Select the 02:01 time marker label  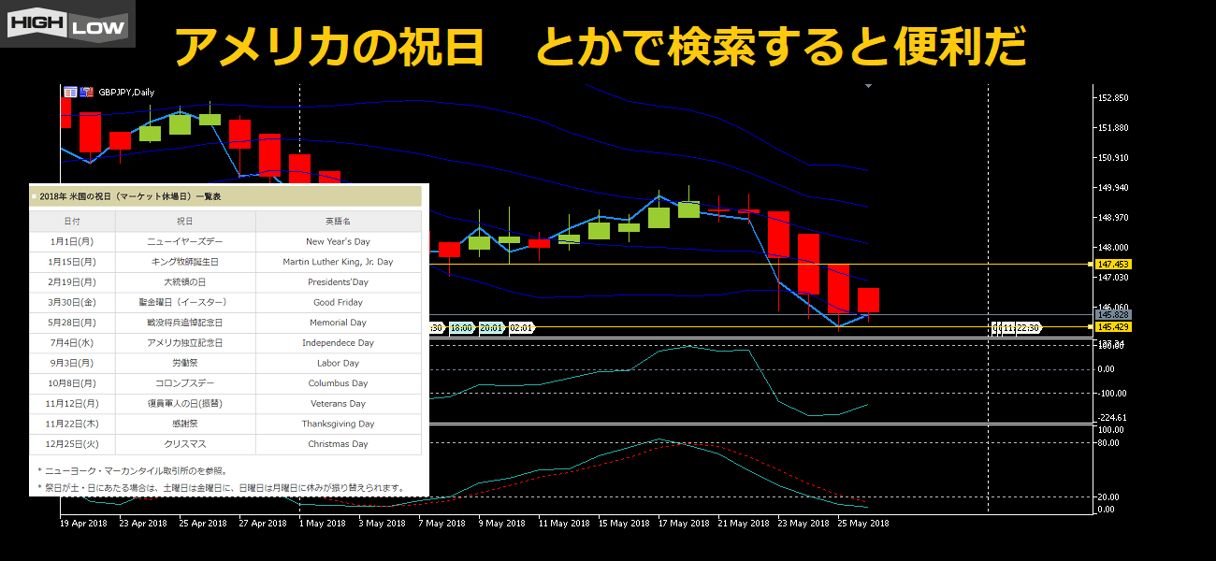(x=521, y=328)
